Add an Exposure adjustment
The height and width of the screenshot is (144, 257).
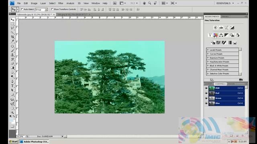232,28
